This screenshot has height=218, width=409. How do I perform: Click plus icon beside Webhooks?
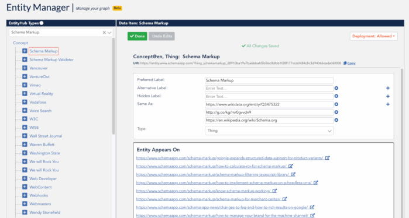tap(25, 195)
